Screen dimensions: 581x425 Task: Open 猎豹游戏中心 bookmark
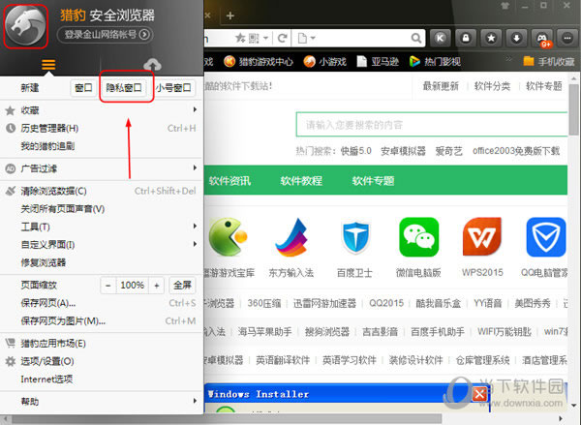point(259,61)
